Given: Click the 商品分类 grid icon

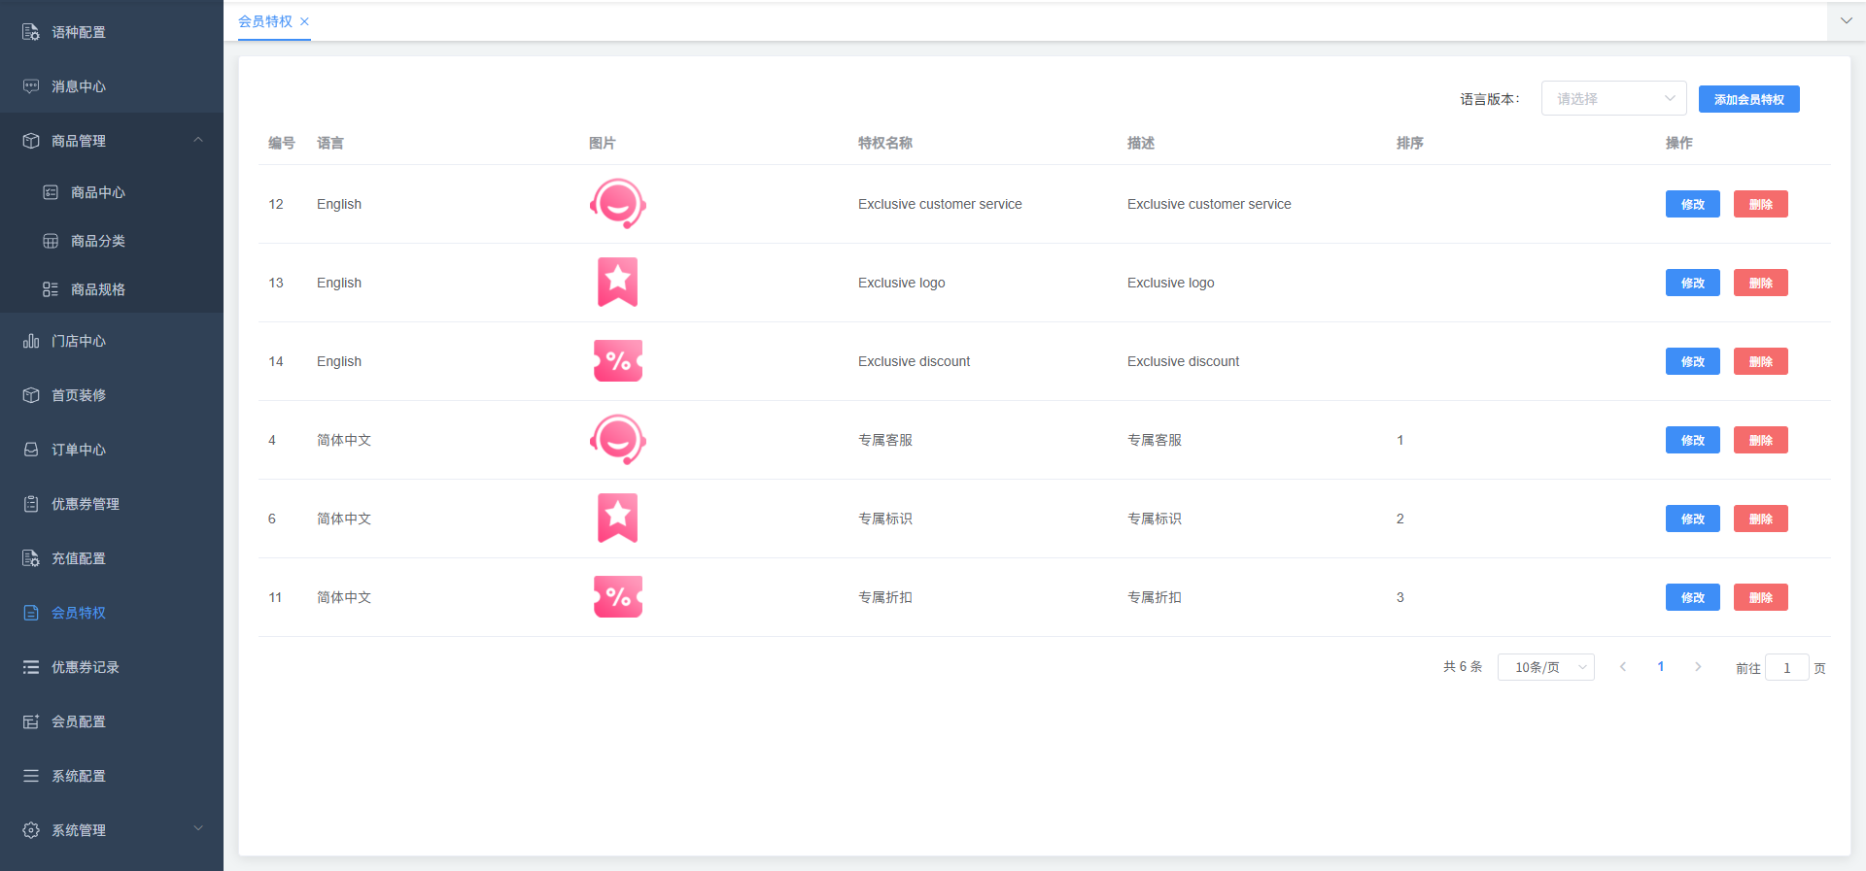Looking at the screenshot, I should [51, 241].
